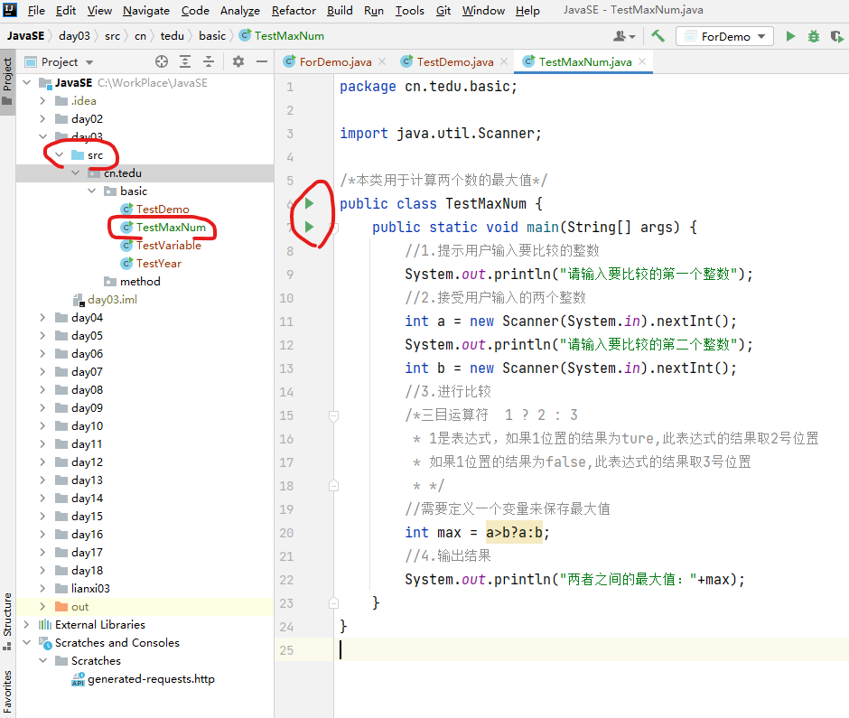Click run gutter icon beside main method
The height and width of the screenshot is (718, 849).
pos(309,227)
